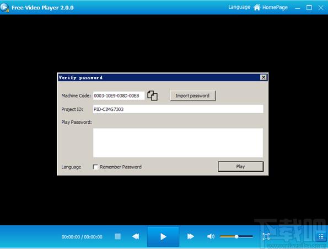Click the Import password button
328x249 pixels.
pyautogui.click(x=192, y=96)
